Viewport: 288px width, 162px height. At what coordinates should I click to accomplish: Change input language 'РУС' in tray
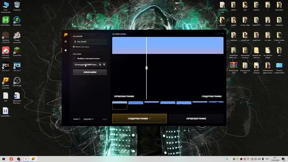click(267, 159)
